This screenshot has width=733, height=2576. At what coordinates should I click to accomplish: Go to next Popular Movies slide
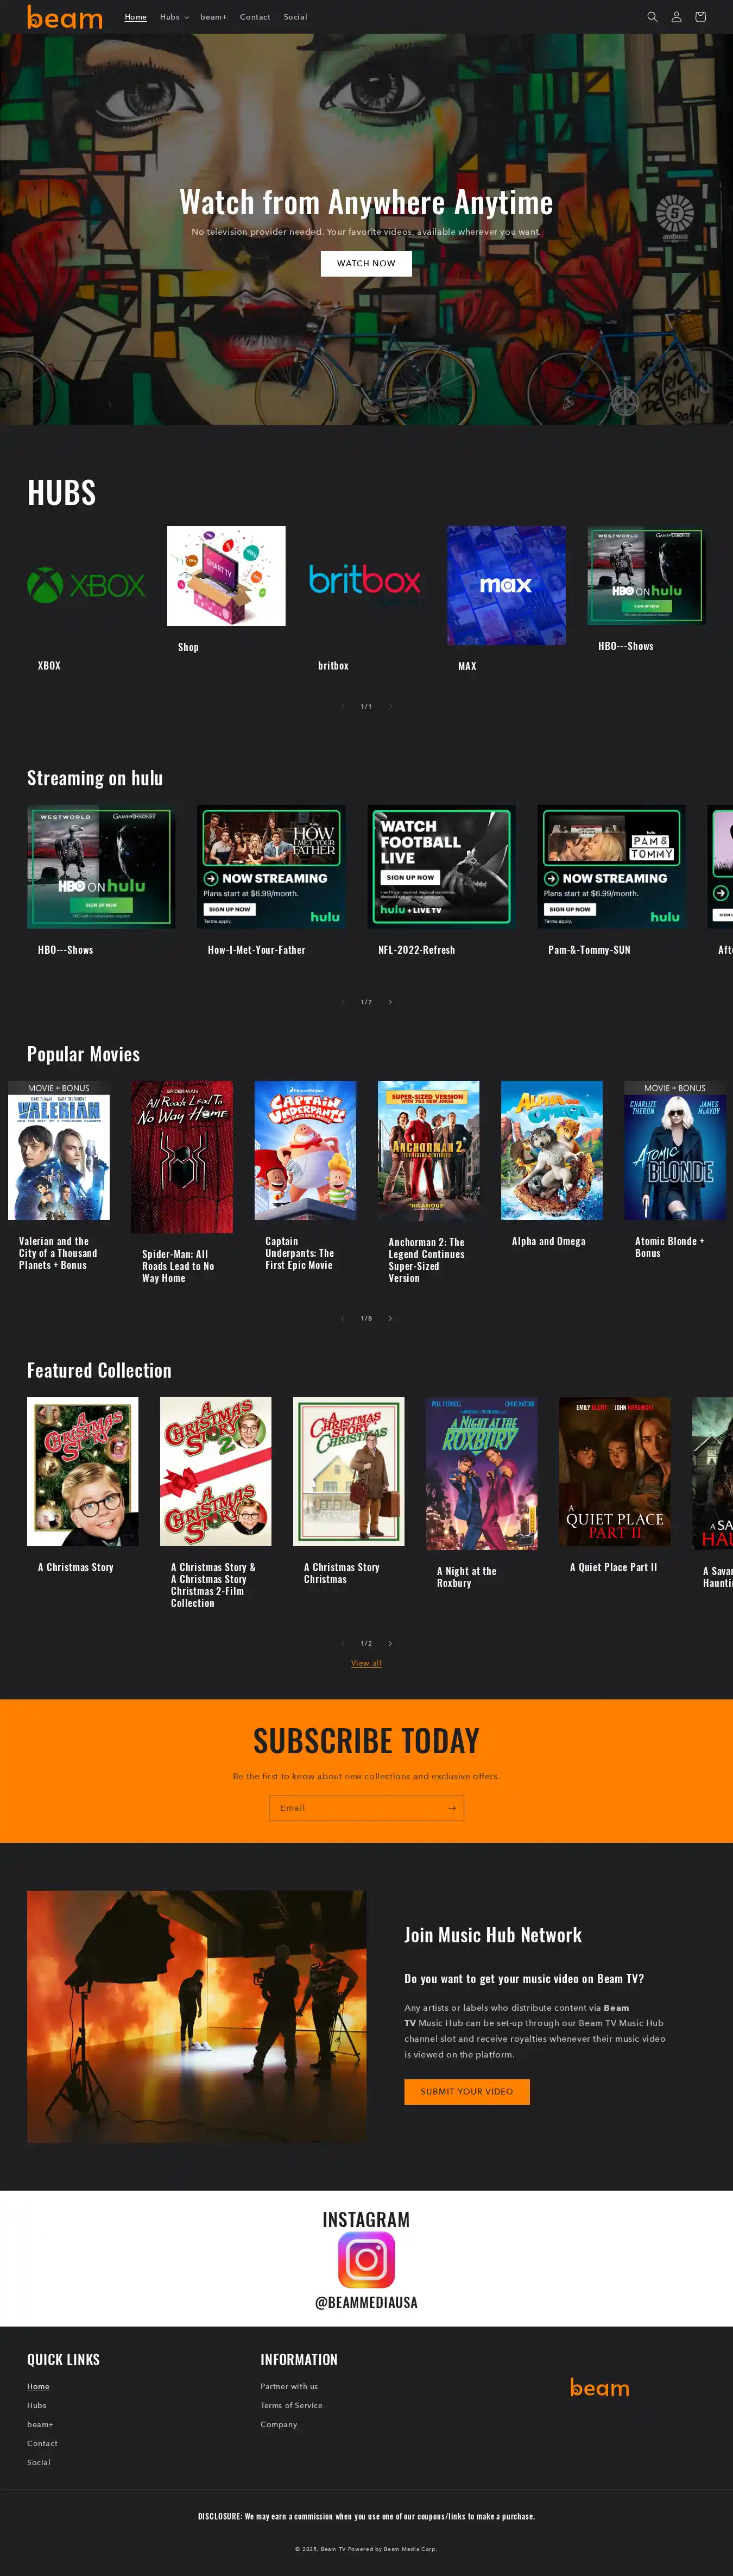390,1319
